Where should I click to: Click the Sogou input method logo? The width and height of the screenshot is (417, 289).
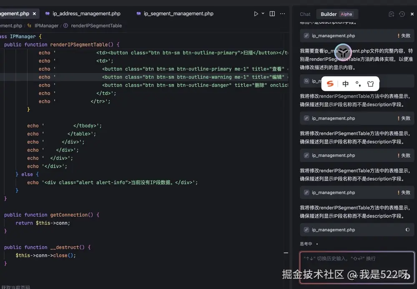click(x=329, y=83)
